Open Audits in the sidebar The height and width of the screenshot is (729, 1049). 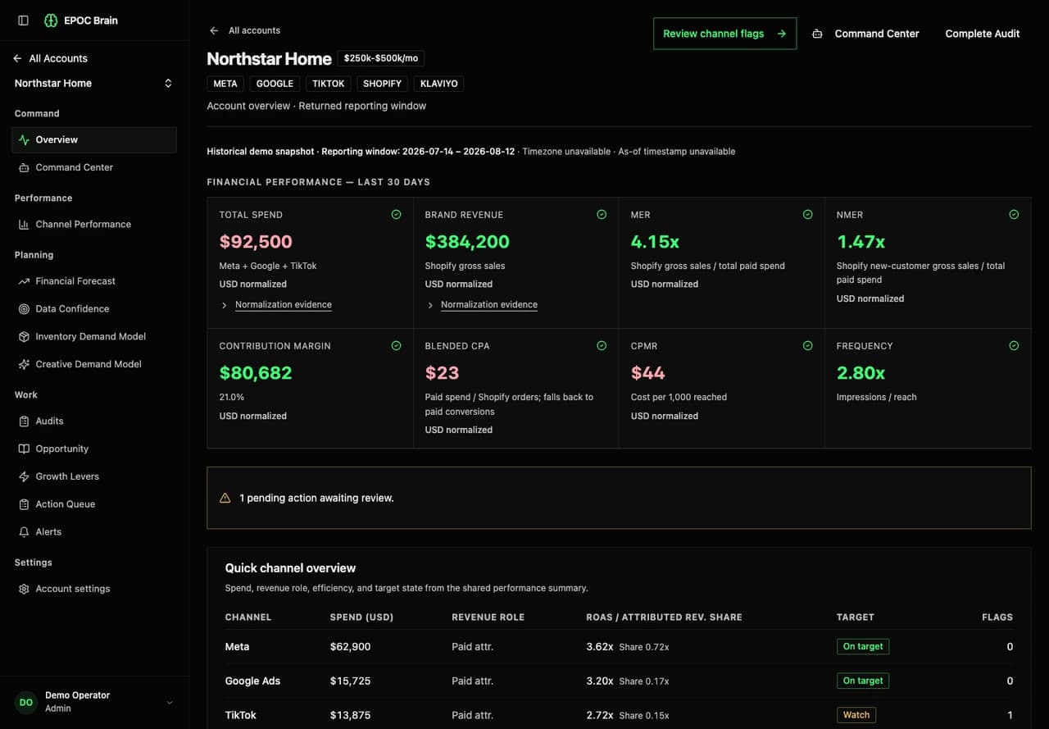click(x=94, y=421)
